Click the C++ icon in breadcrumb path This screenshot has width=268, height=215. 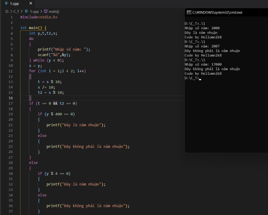tap(26, 11)
